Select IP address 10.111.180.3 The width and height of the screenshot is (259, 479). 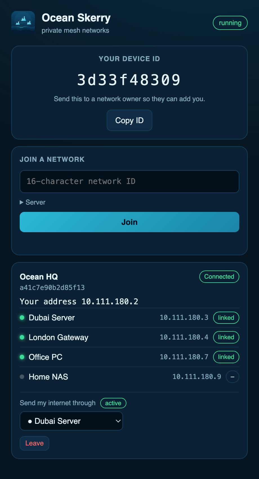pyautogui.click(x=184, y=318)
